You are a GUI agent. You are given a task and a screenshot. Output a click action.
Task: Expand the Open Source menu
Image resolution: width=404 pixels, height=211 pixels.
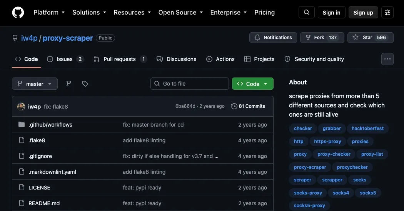tap(180, 12)
